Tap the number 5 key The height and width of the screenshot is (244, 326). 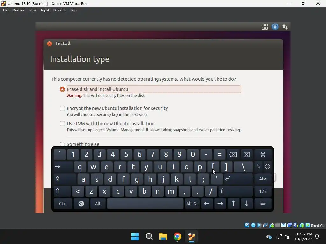tap(126, 155)
